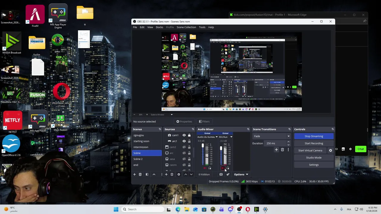Toggle the lock on the cam2 source

[189, 147]
